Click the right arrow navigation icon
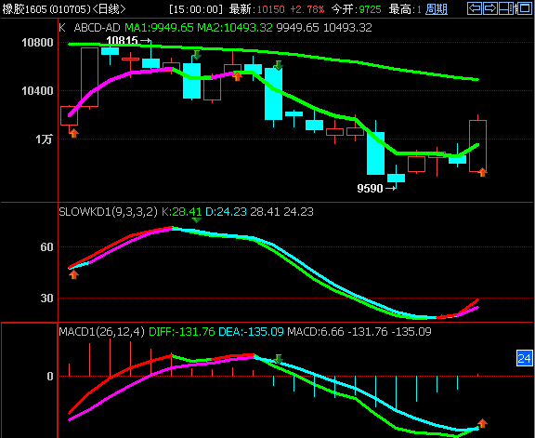 pyautogui.click(x=490, y=8)
